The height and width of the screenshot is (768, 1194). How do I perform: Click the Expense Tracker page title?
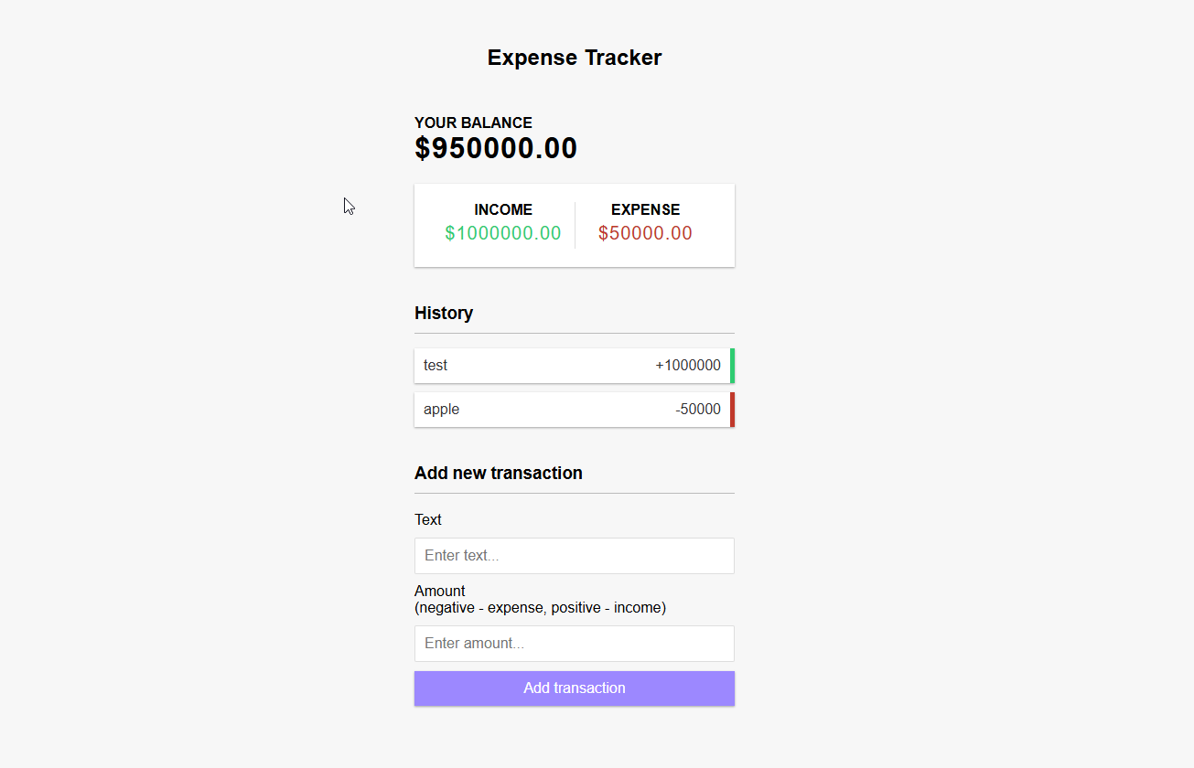pyautogui.click(x=574, y=58)
